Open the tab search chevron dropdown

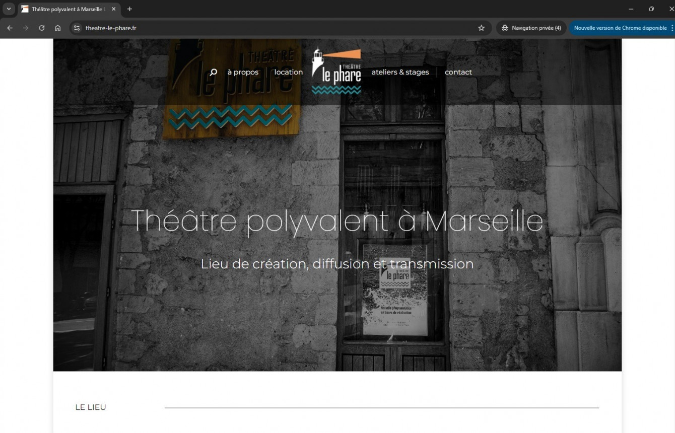coord(8,9)
